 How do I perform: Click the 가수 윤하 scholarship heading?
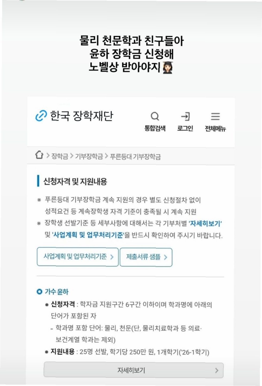[x=57, y=292]
